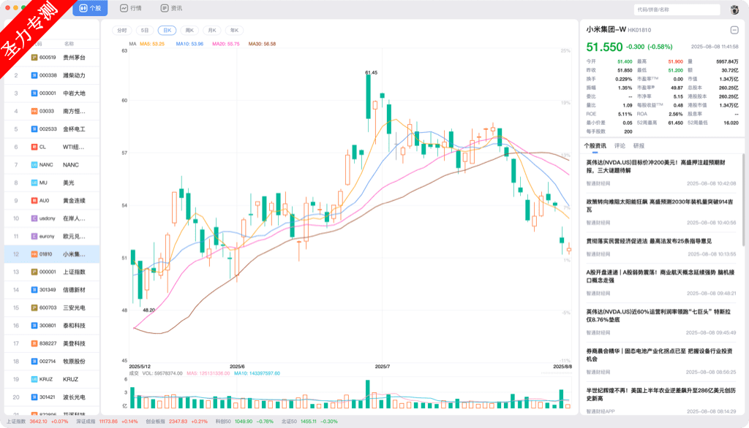The image size is (749, 428).
Task: Click the HK badge icon beside 03033
Action: [34, 111]
